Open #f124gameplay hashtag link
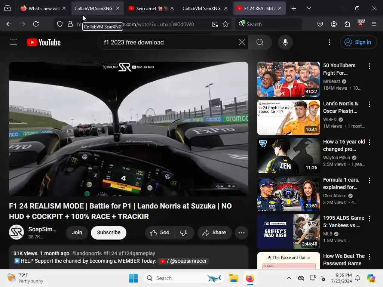Screen dimensions: 383x287 tap(137, 253)
